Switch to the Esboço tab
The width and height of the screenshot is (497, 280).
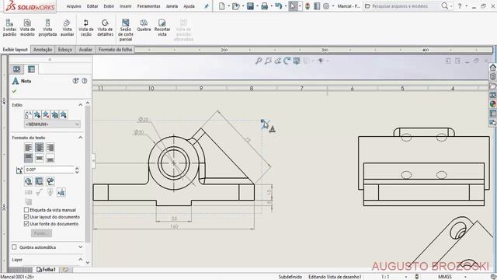click(x=64, y=50)
